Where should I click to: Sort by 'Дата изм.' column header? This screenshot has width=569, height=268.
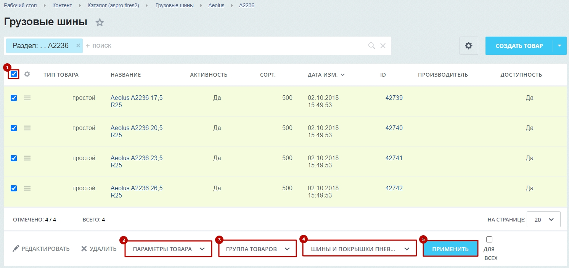tap(326, 75)
